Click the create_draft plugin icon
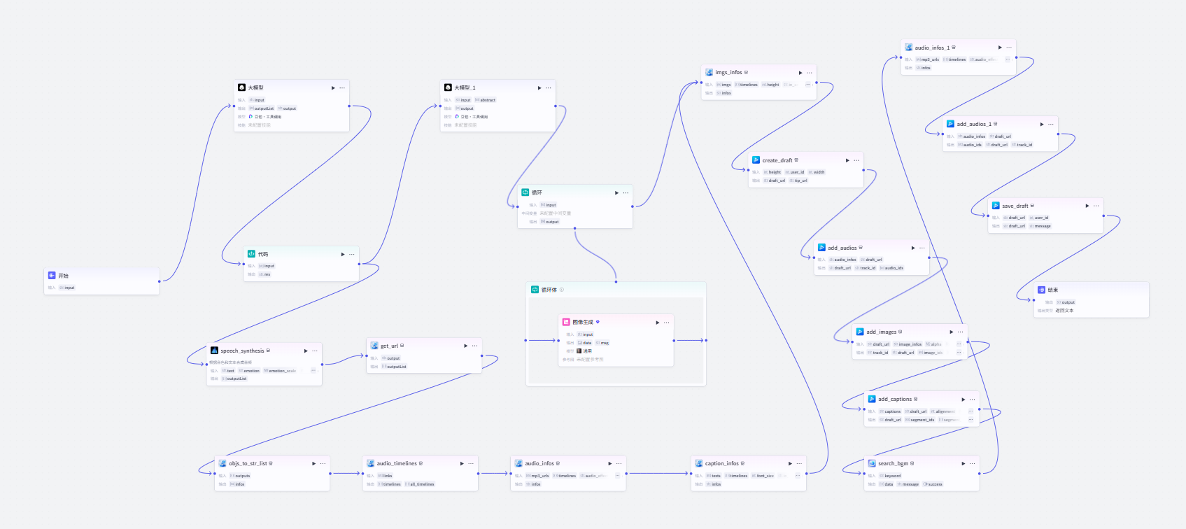This screenshot has width=1186, height=529. (x=756, y=160)
